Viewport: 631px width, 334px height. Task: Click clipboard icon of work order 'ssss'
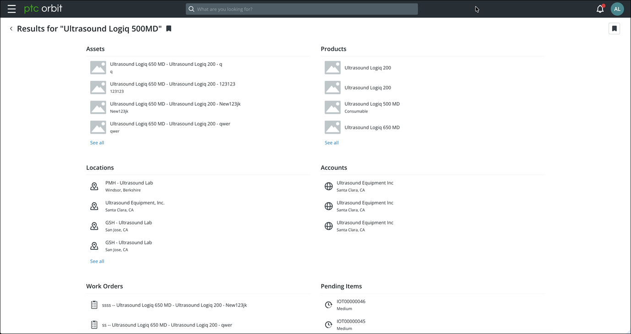click(x=94, y=305)
